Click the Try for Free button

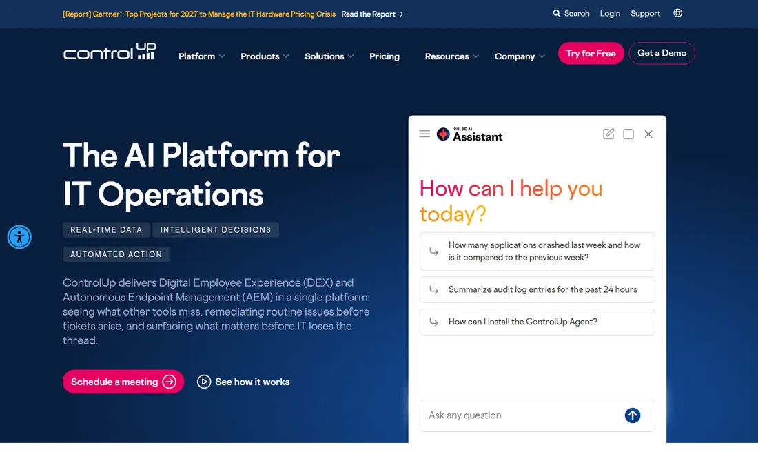[x=591, y=53]
